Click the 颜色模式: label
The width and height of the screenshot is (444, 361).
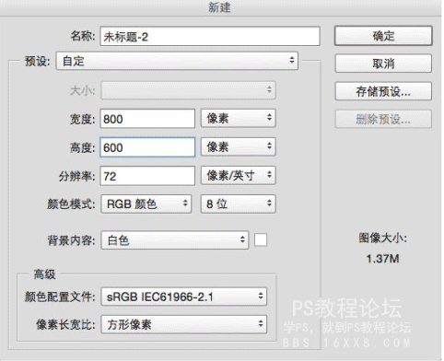[71, 204]
